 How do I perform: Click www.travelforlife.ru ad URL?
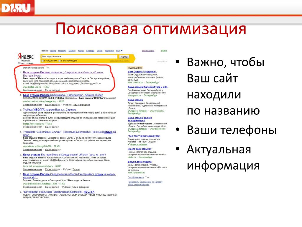pyautogui.click(x=136, y=173)
